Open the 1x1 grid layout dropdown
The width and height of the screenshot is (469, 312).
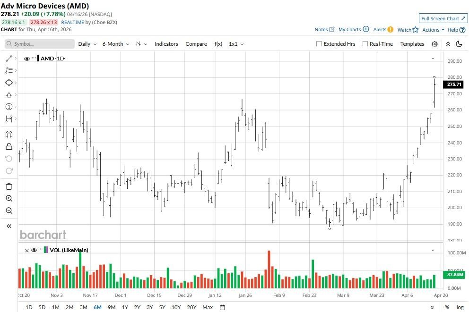point(236,44)
